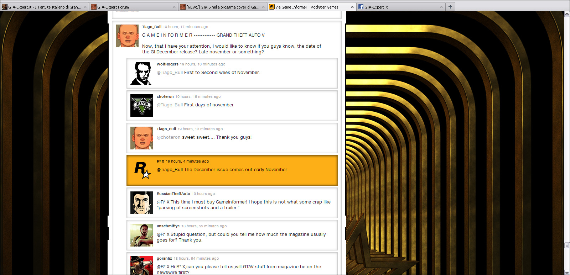Close the Facebook GTA-Expert.it tab

tap(441, 7)
